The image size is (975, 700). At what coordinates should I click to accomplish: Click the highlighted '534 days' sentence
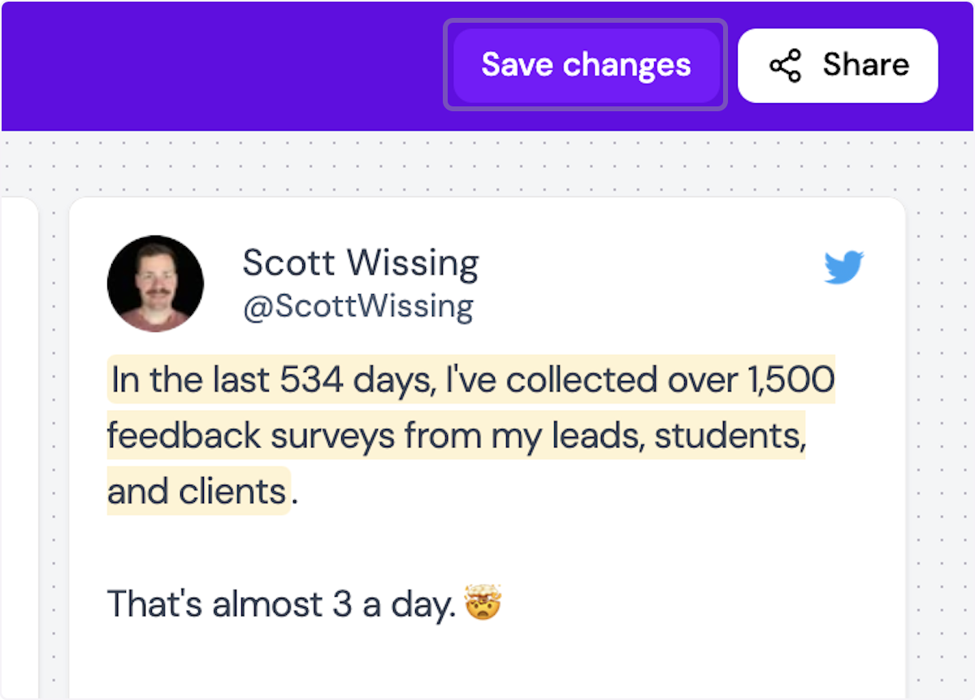point(471,378)
